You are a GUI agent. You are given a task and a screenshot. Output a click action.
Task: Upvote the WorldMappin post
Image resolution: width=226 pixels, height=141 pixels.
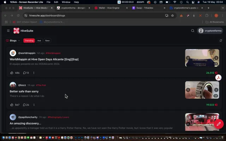[x=12, y=73]
